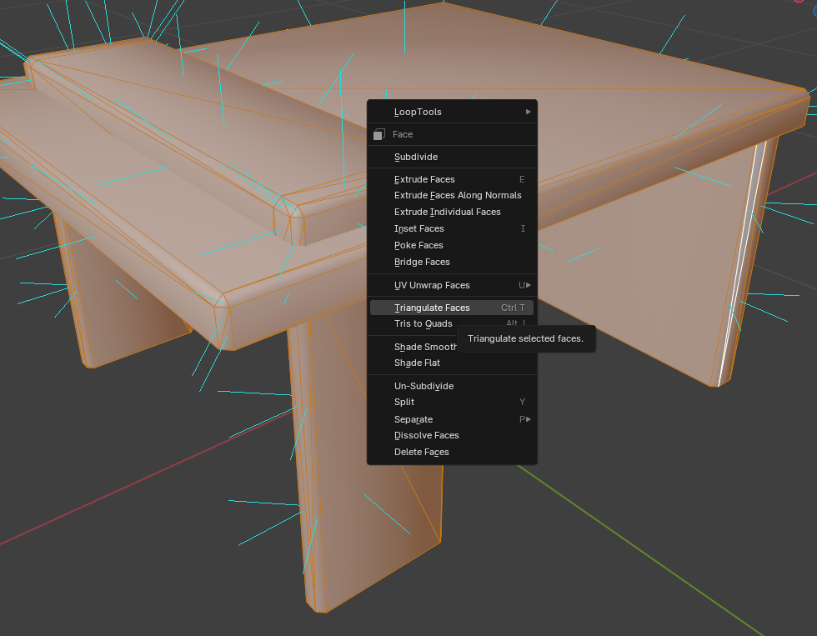Choose Poke Faces
817x636 pixels.
[x=452, y=245]
